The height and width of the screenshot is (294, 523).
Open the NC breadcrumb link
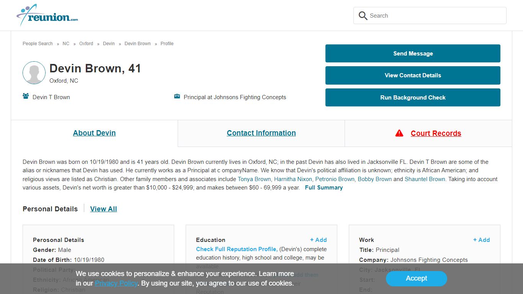[x=66, y=44]
